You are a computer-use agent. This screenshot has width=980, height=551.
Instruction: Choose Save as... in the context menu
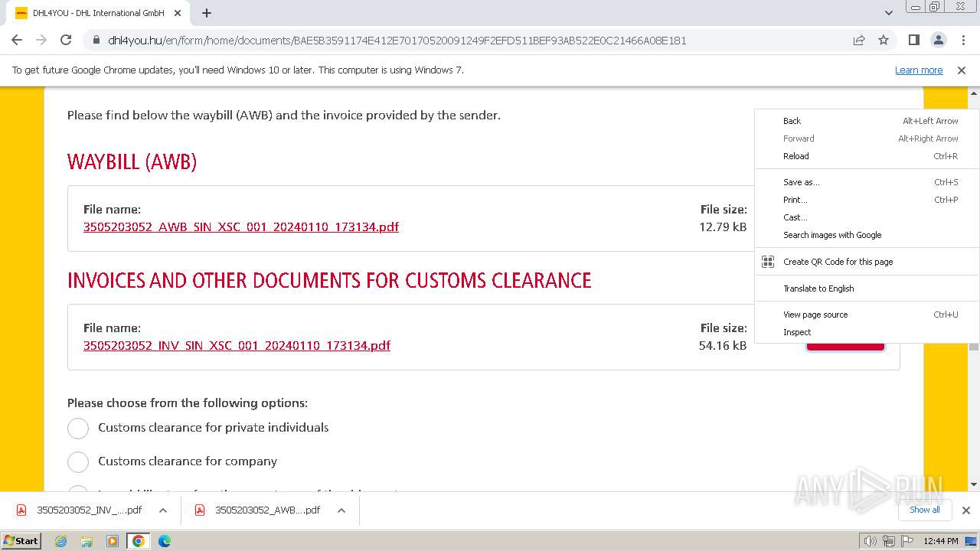pos(867,182)
